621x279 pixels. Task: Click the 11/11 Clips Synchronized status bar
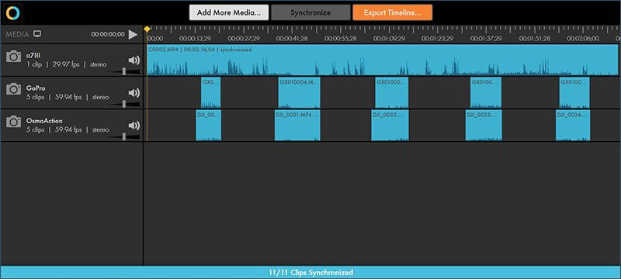310,272
